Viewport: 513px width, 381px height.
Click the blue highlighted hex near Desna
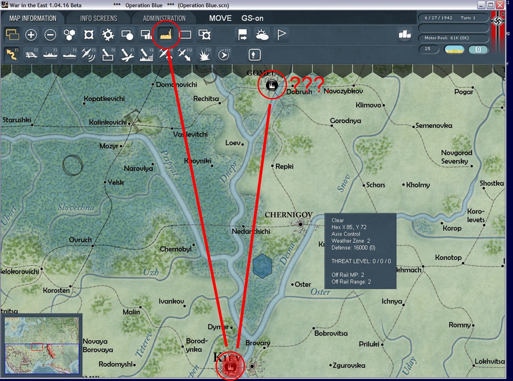262,266
